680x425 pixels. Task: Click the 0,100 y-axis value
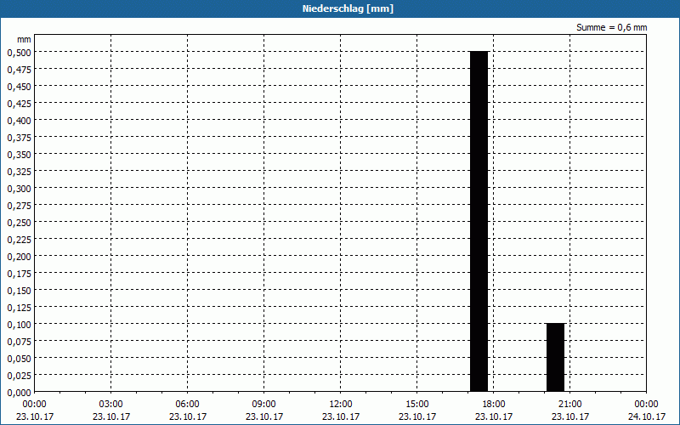[19, 325]
